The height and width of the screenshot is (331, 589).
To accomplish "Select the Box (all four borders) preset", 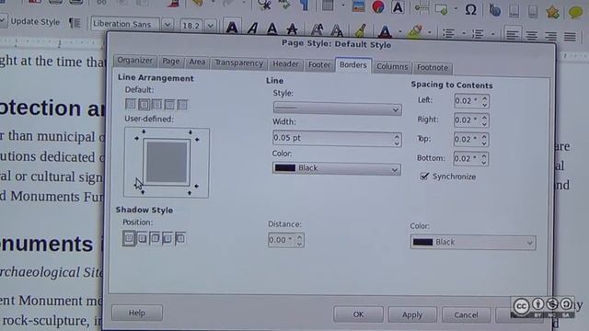I will click(x=144, y=104).
